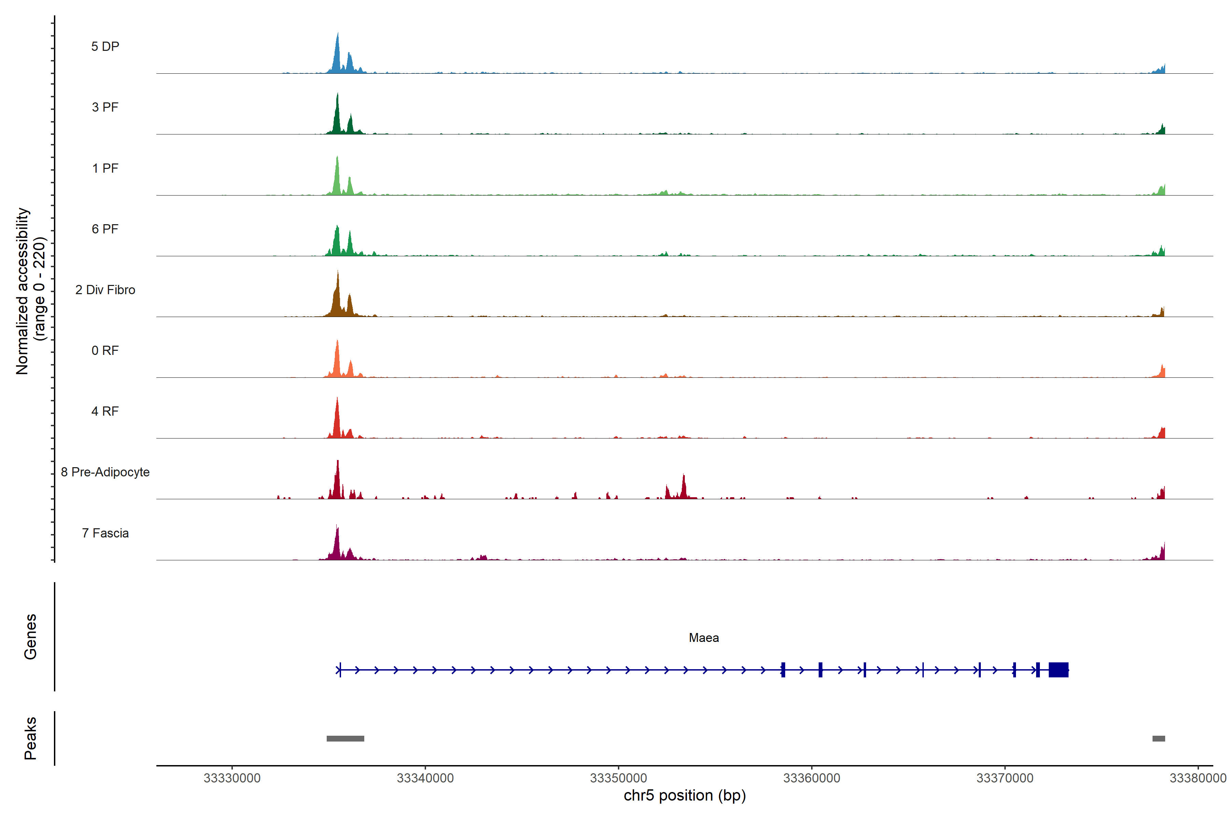Select the small gray peak bar at right
Image resolution: width=1229 pixels, height=819 pixels.
coord(1158,738)
